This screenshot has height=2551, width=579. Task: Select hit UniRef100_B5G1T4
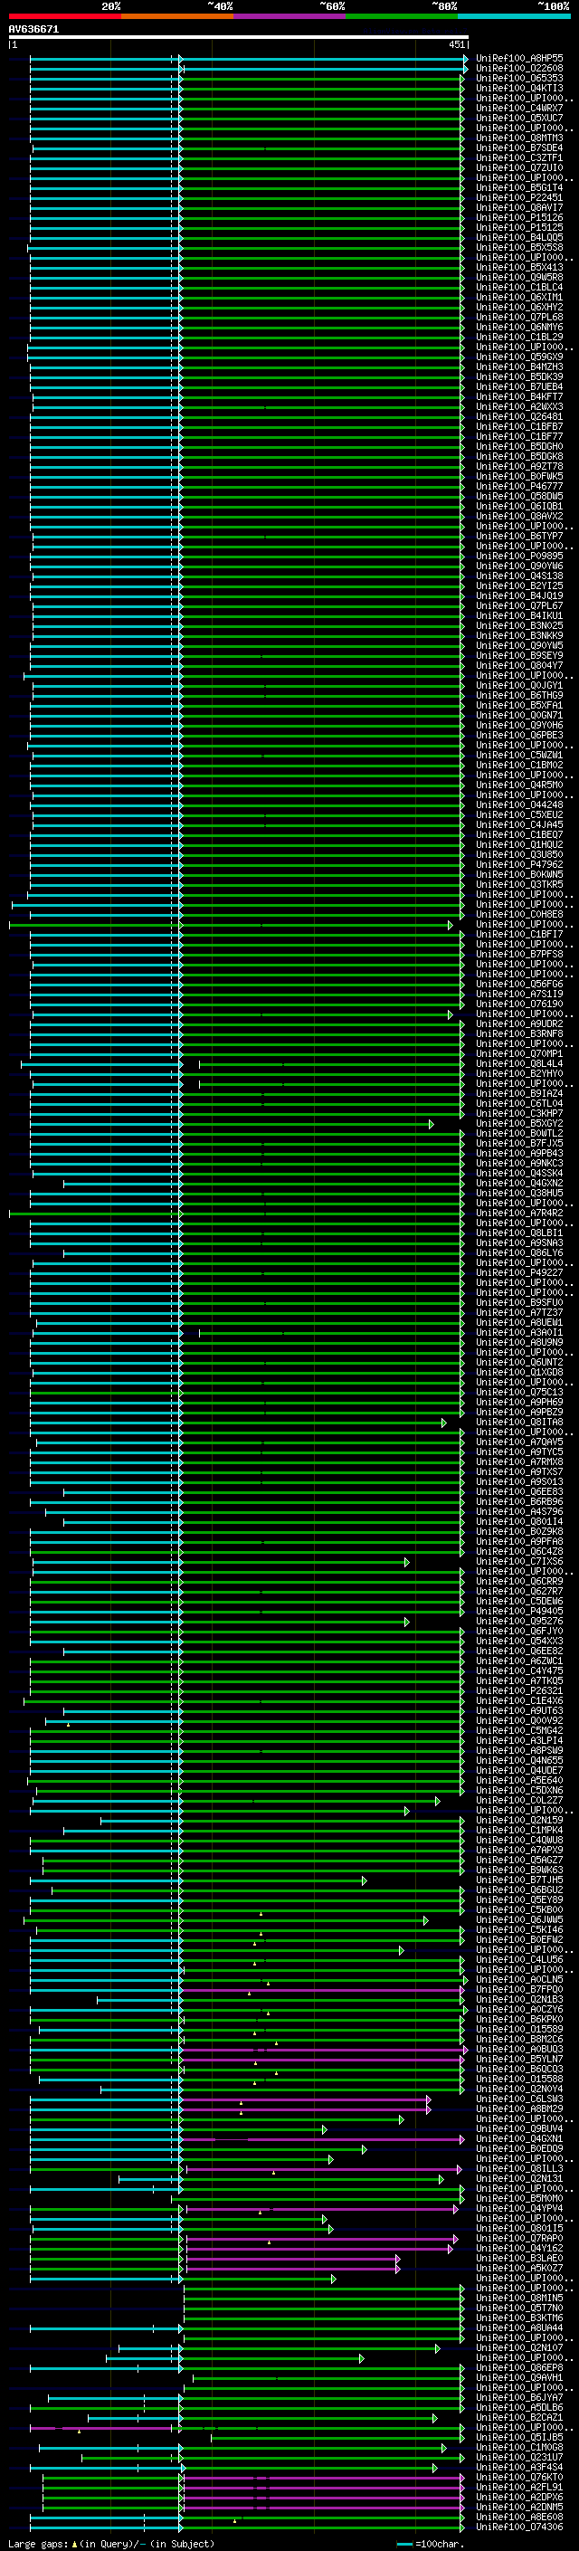[519, 187]
